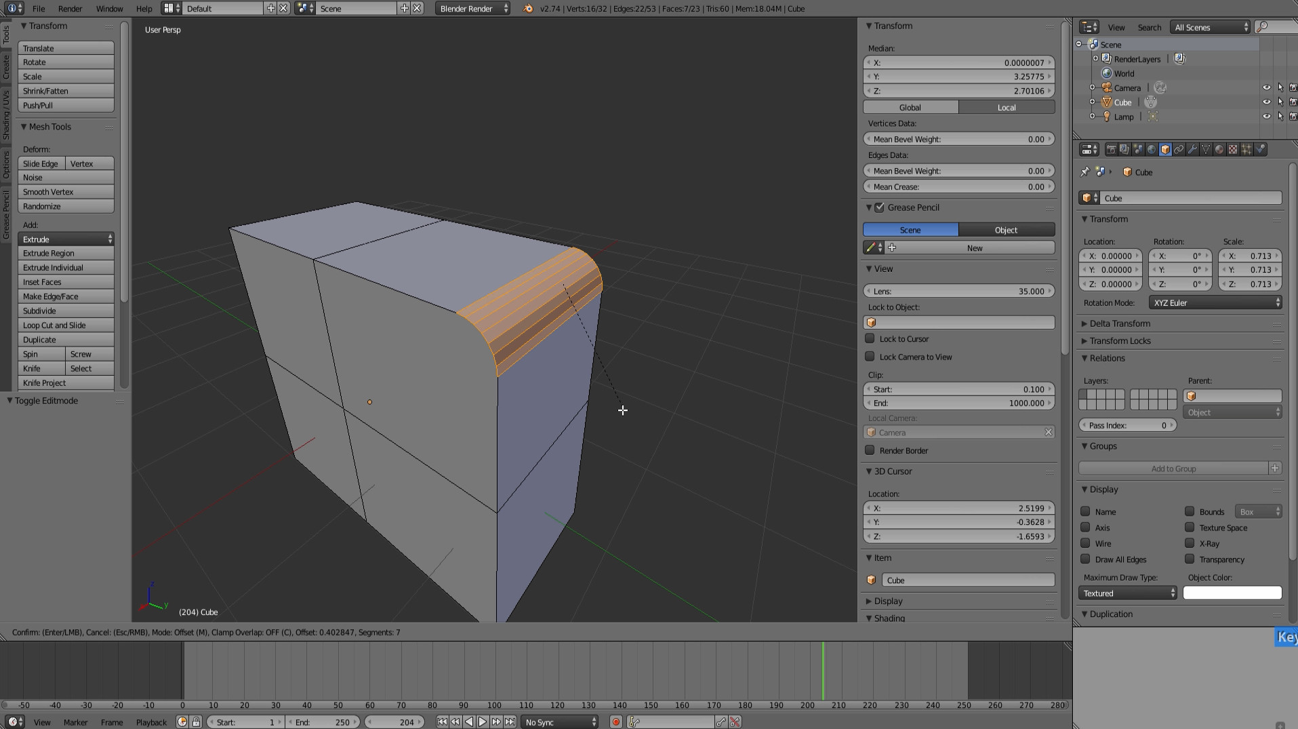Play the animation forward
Screen dimensions: 1298x729
click(x=483, y=722)
